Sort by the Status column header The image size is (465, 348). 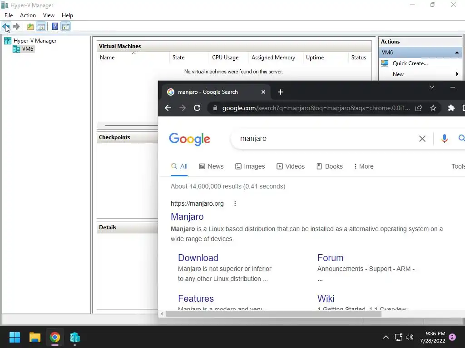click(x=360, y=58)
